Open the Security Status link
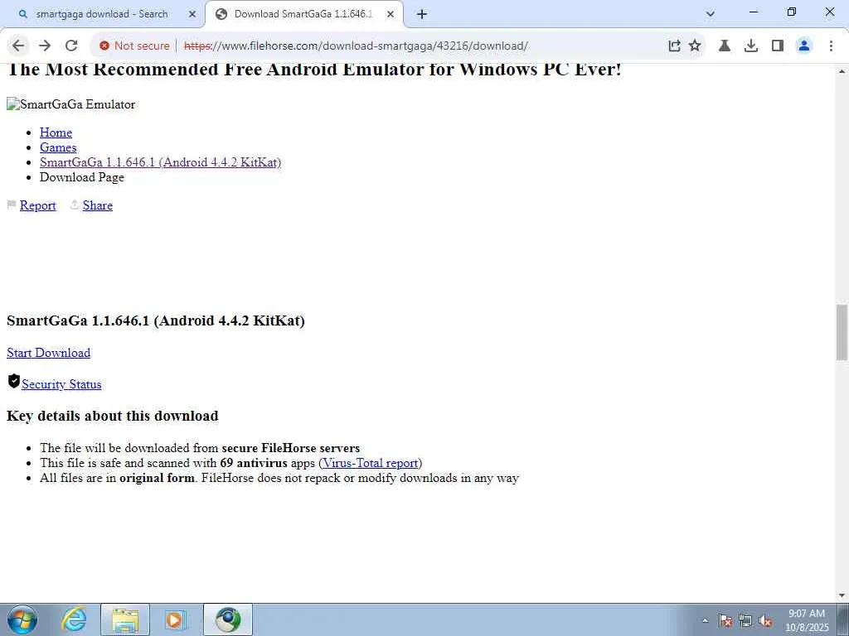This screenshot has height=636, width=849. tap(61, 384)
